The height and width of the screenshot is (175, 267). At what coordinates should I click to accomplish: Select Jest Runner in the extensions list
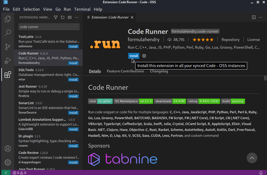(48, 91)
